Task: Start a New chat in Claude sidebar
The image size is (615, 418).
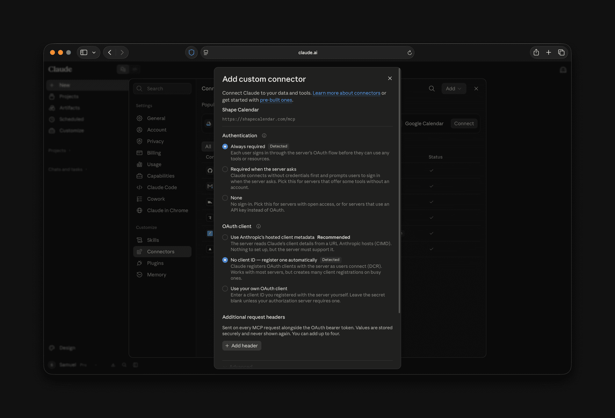Action: point(87,85)
